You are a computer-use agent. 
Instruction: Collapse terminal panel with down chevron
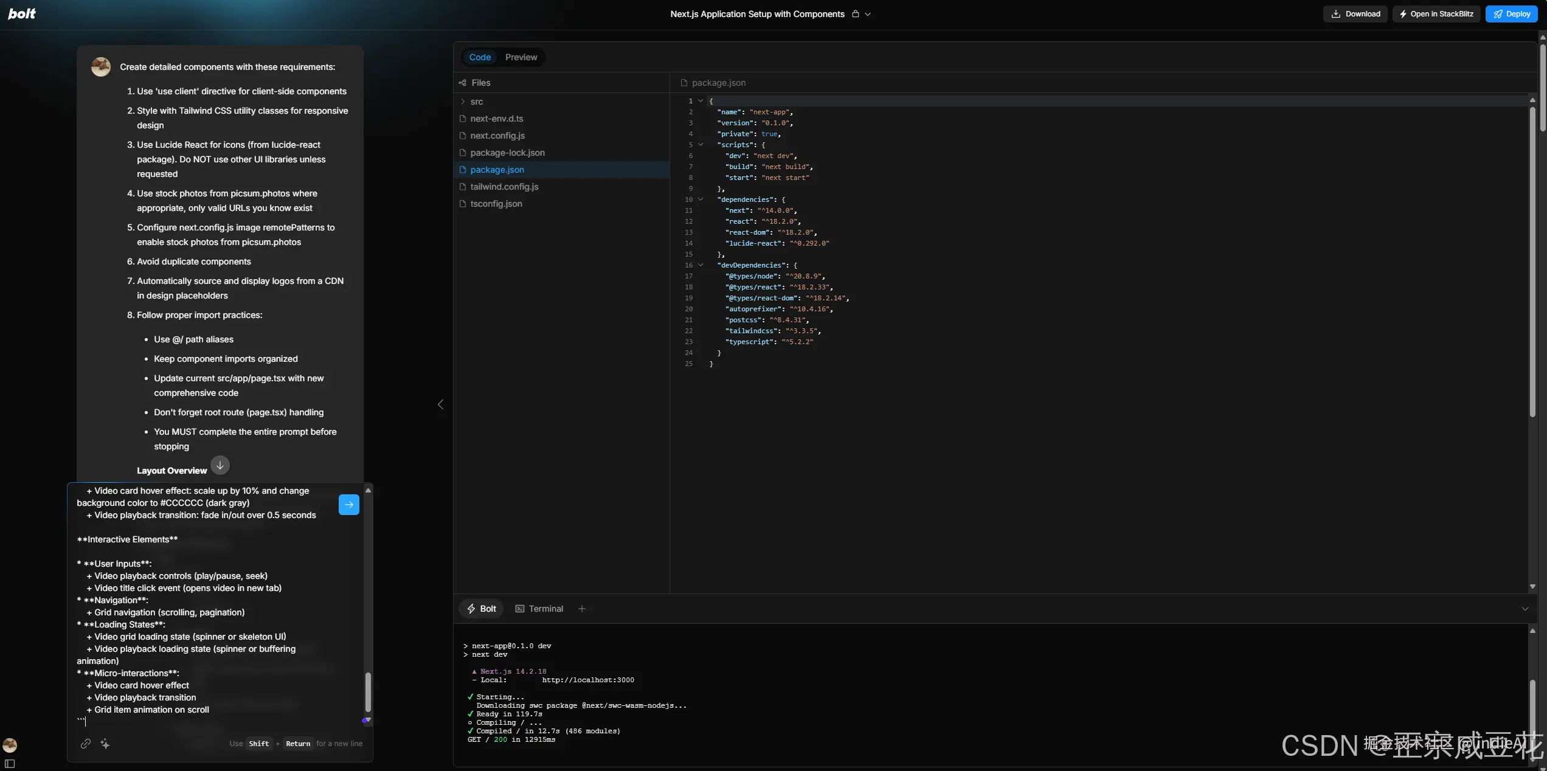[x=1525, y=609]
